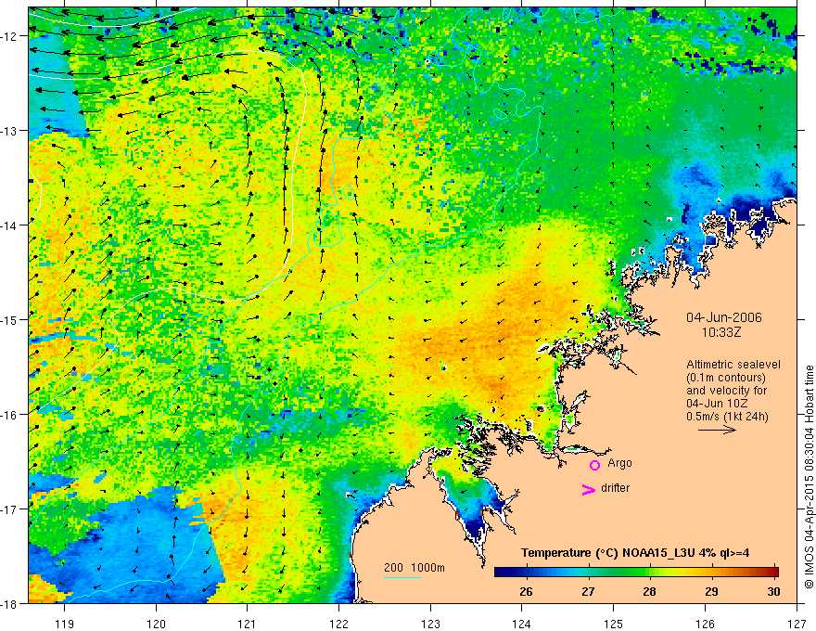Click color bar label '27'
The image size is (816, 631).
pos(588,591)
